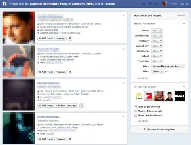The height and width of the screenshot is (145, 191).
Task: Click search icon for 6 followers result
Action: coord(82,106)
